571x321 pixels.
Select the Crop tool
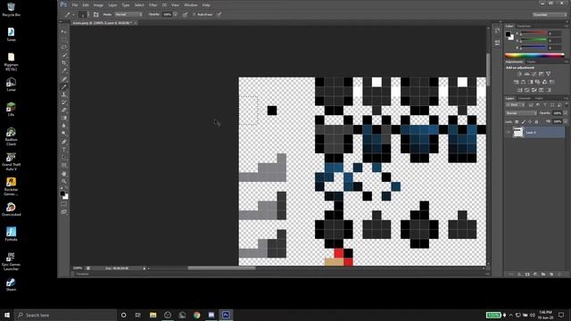click(x=64, y=63)
